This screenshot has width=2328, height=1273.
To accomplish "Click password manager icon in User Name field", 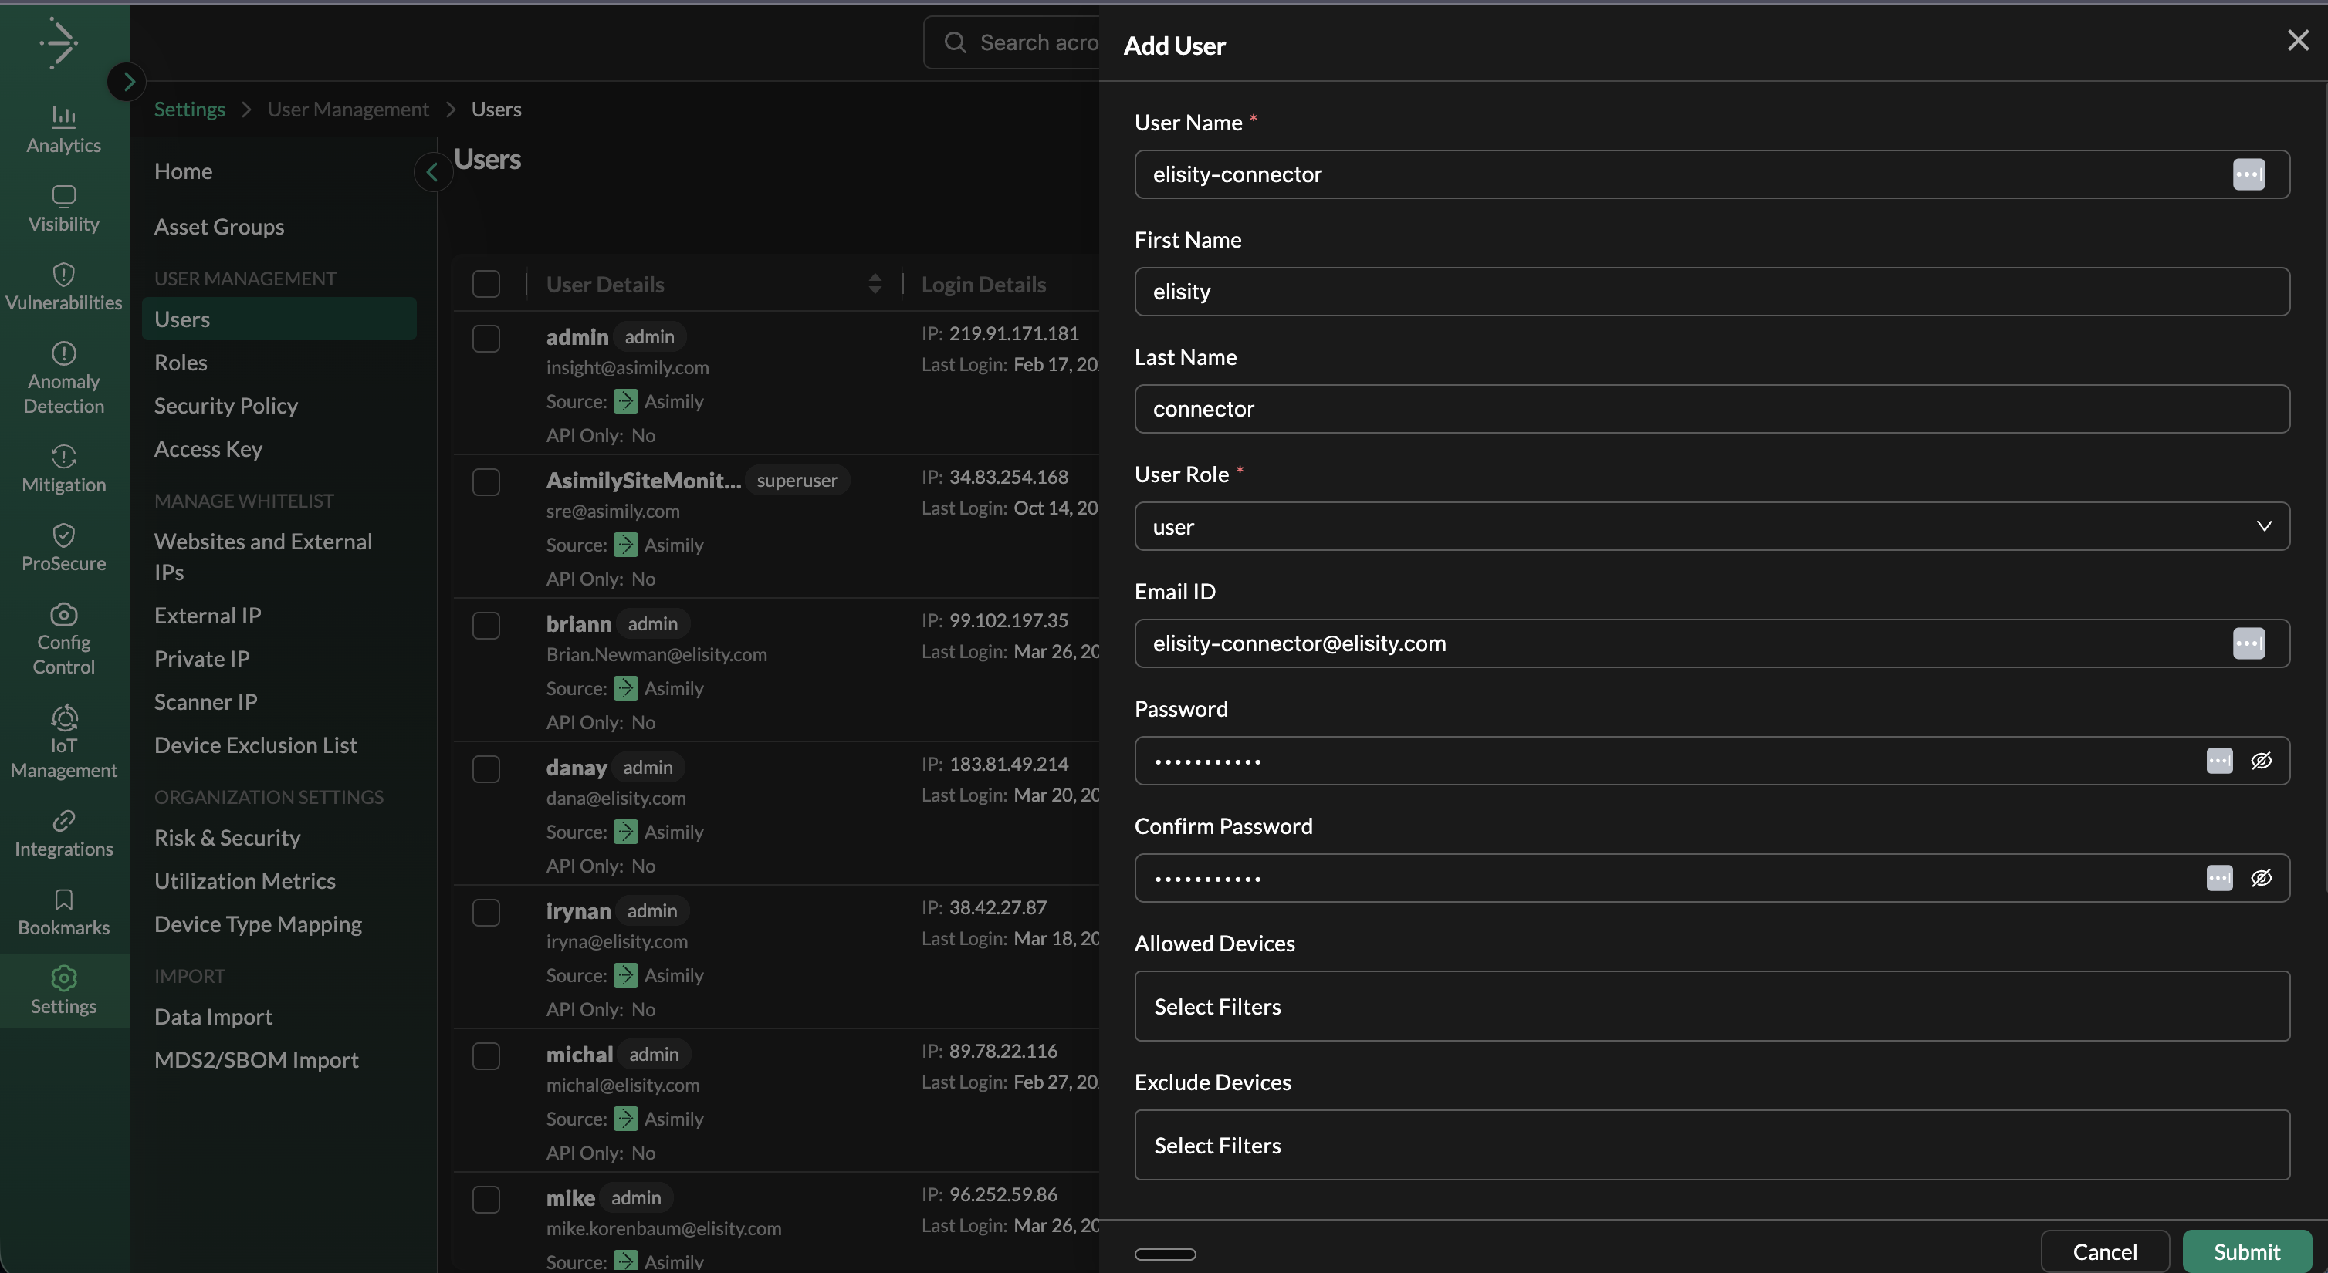I will point(2248,174).
